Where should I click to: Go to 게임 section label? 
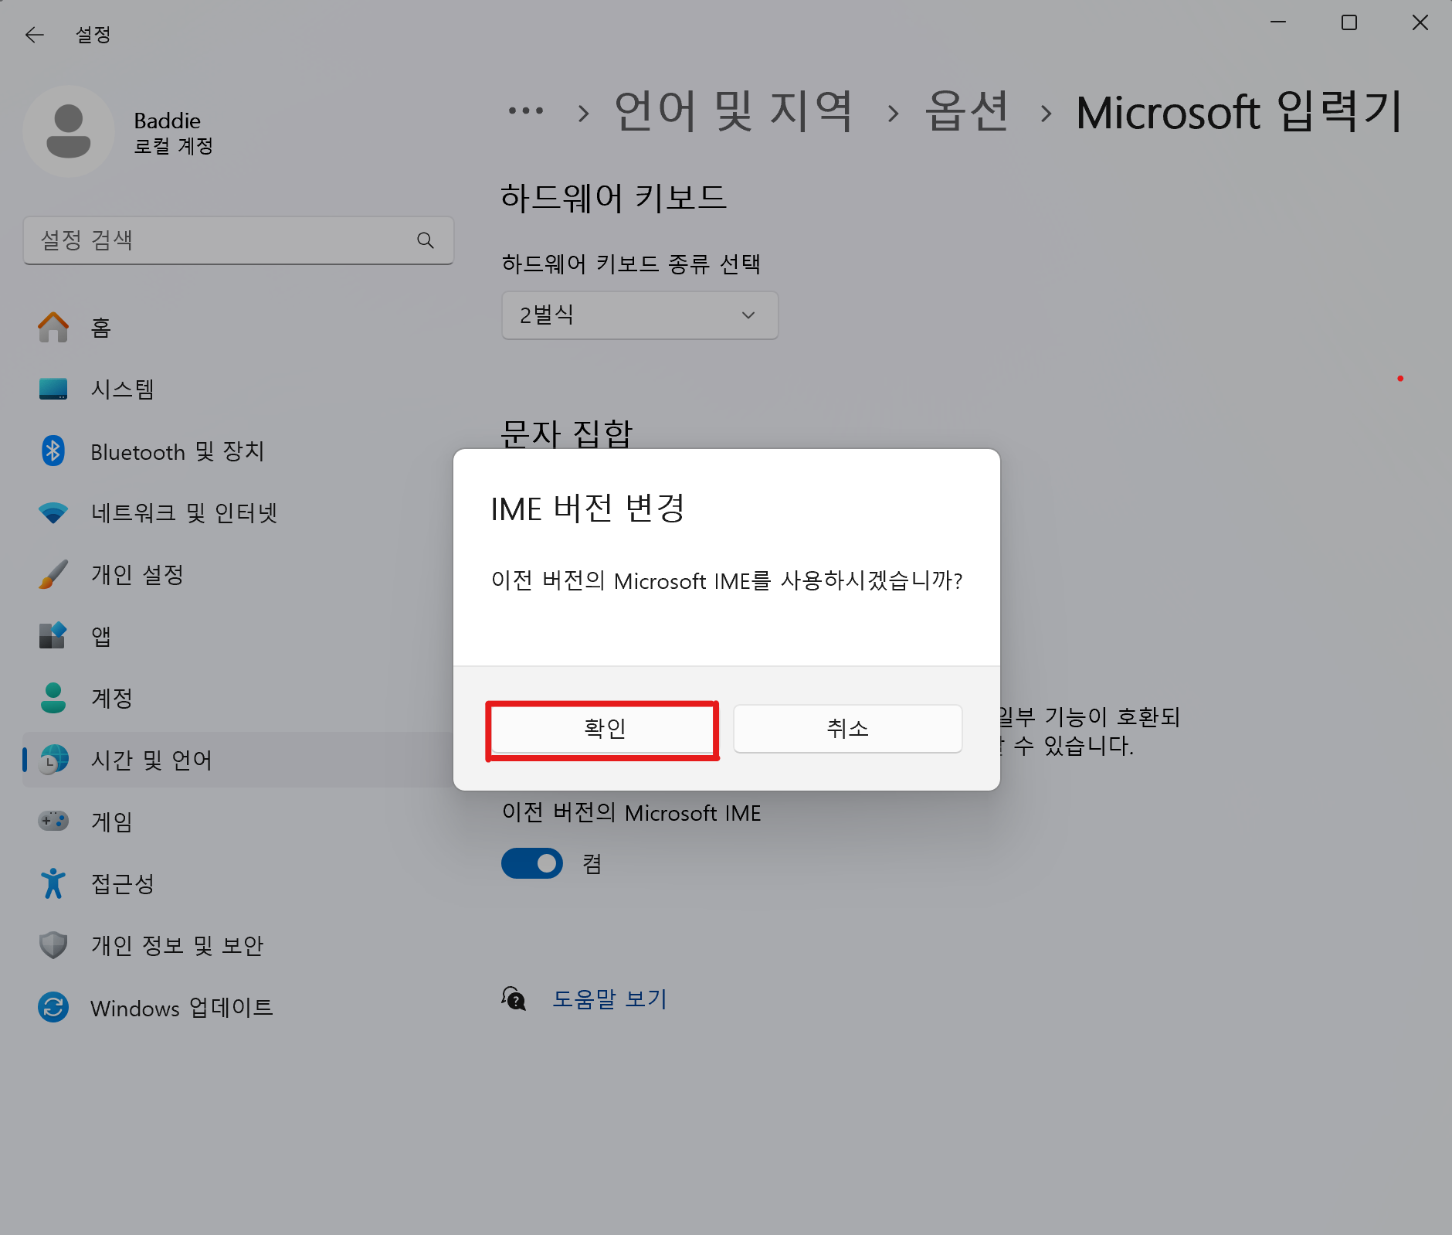tap(112, 822)
